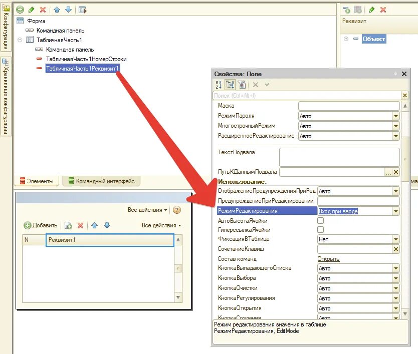Open КнопкаОчистки dropdown

coord(396,288)
